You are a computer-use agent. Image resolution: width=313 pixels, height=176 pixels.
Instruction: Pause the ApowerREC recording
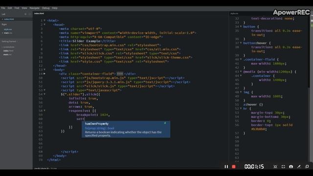click(x=226, y=167)
